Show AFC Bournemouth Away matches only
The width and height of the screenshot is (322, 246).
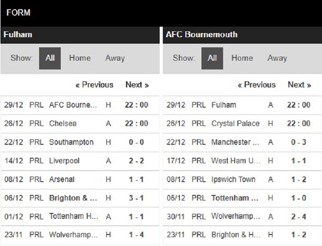[277, 58]
